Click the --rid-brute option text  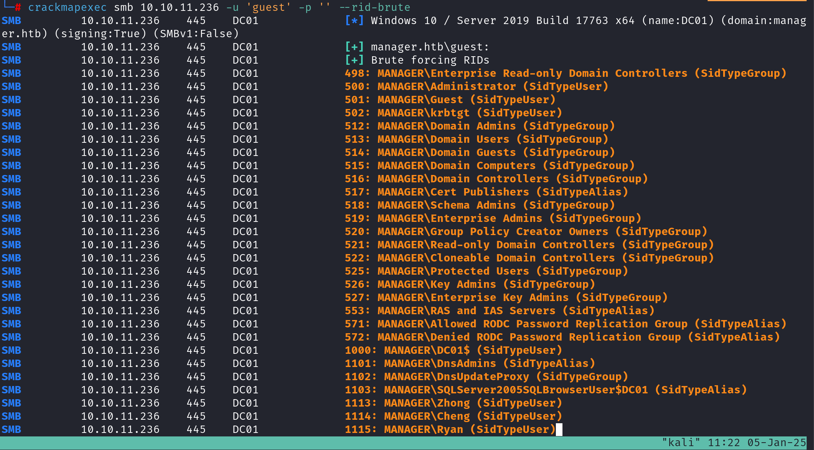tap(374, 7)
